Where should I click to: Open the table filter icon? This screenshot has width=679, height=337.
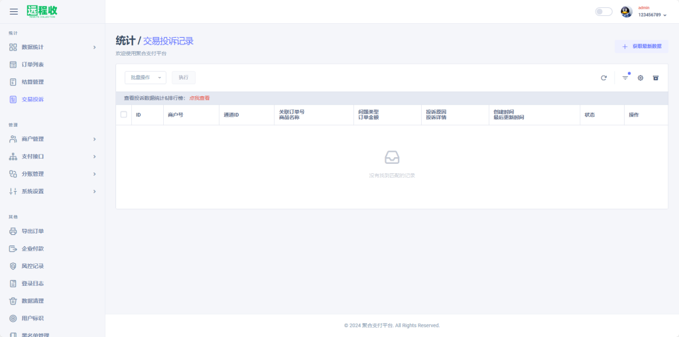(x=625, y=78)
